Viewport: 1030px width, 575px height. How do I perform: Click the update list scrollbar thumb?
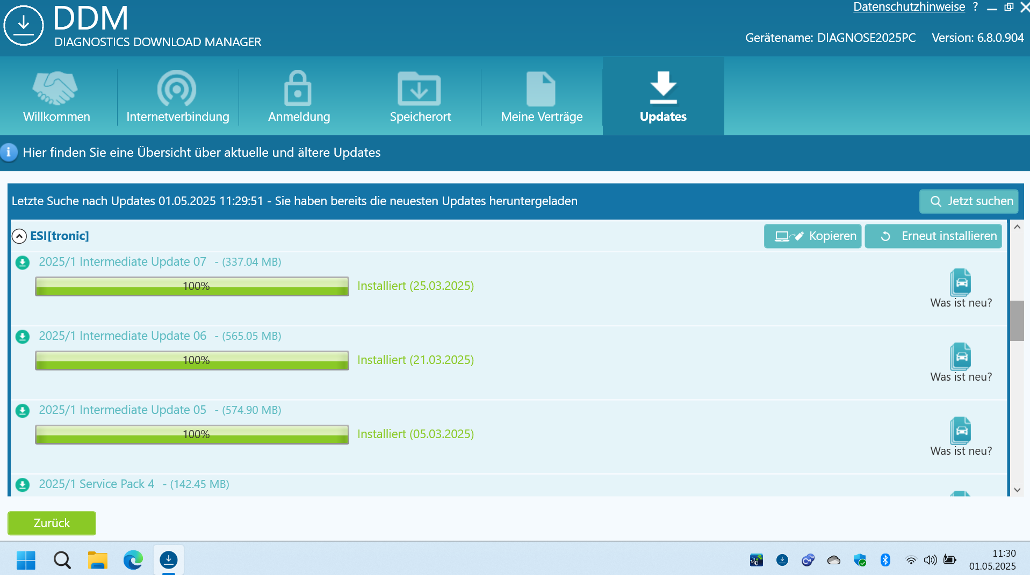[x=1017, y=321]
